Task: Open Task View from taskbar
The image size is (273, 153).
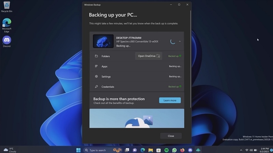Action: (x=127, y=150)
